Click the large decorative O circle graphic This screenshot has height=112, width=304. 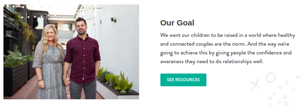pos(270,77)
